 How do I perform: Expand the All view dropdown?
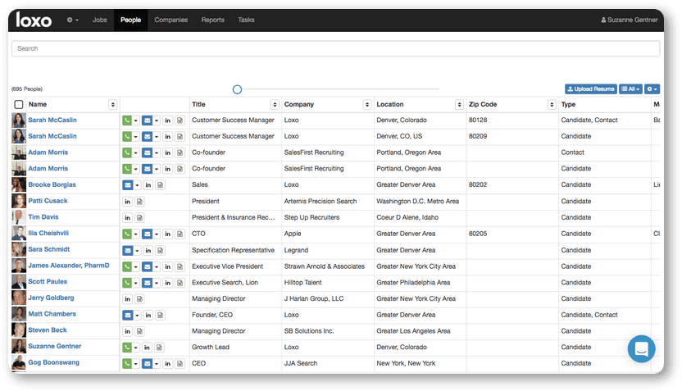point(630,89)
